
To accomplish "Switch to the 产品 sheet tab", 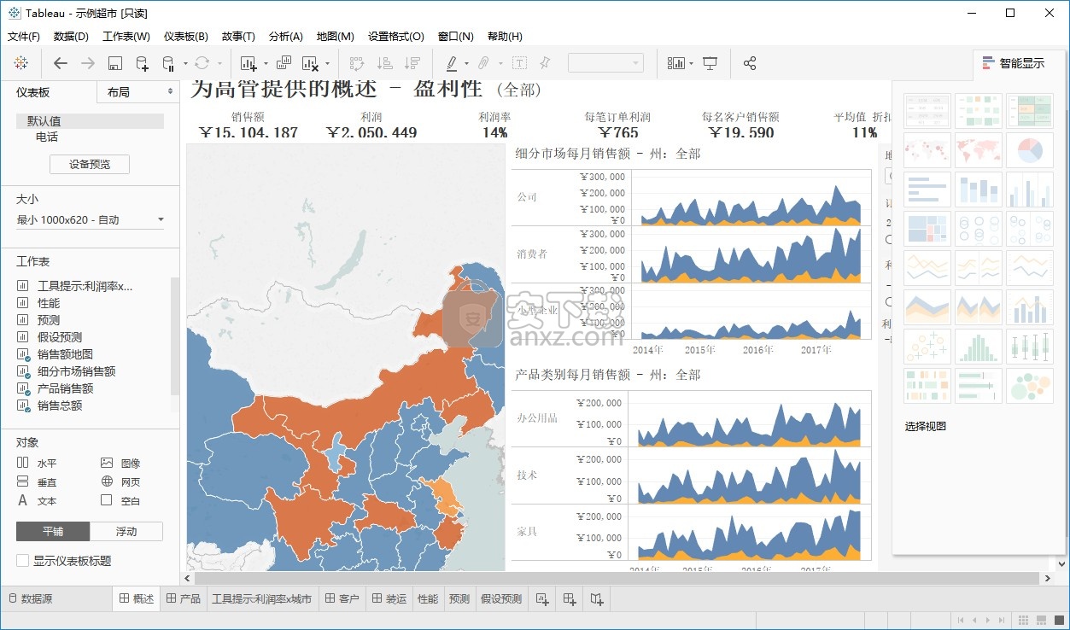I will pos(184,599).
